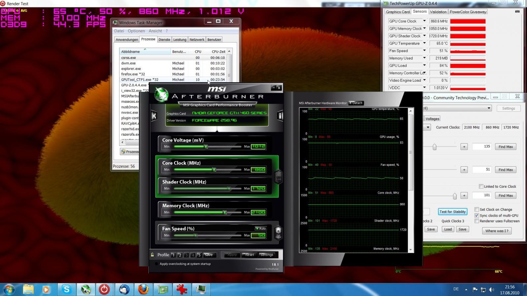Click the network tray icon
Screen dimensions: 527x296
coord(483,289)
